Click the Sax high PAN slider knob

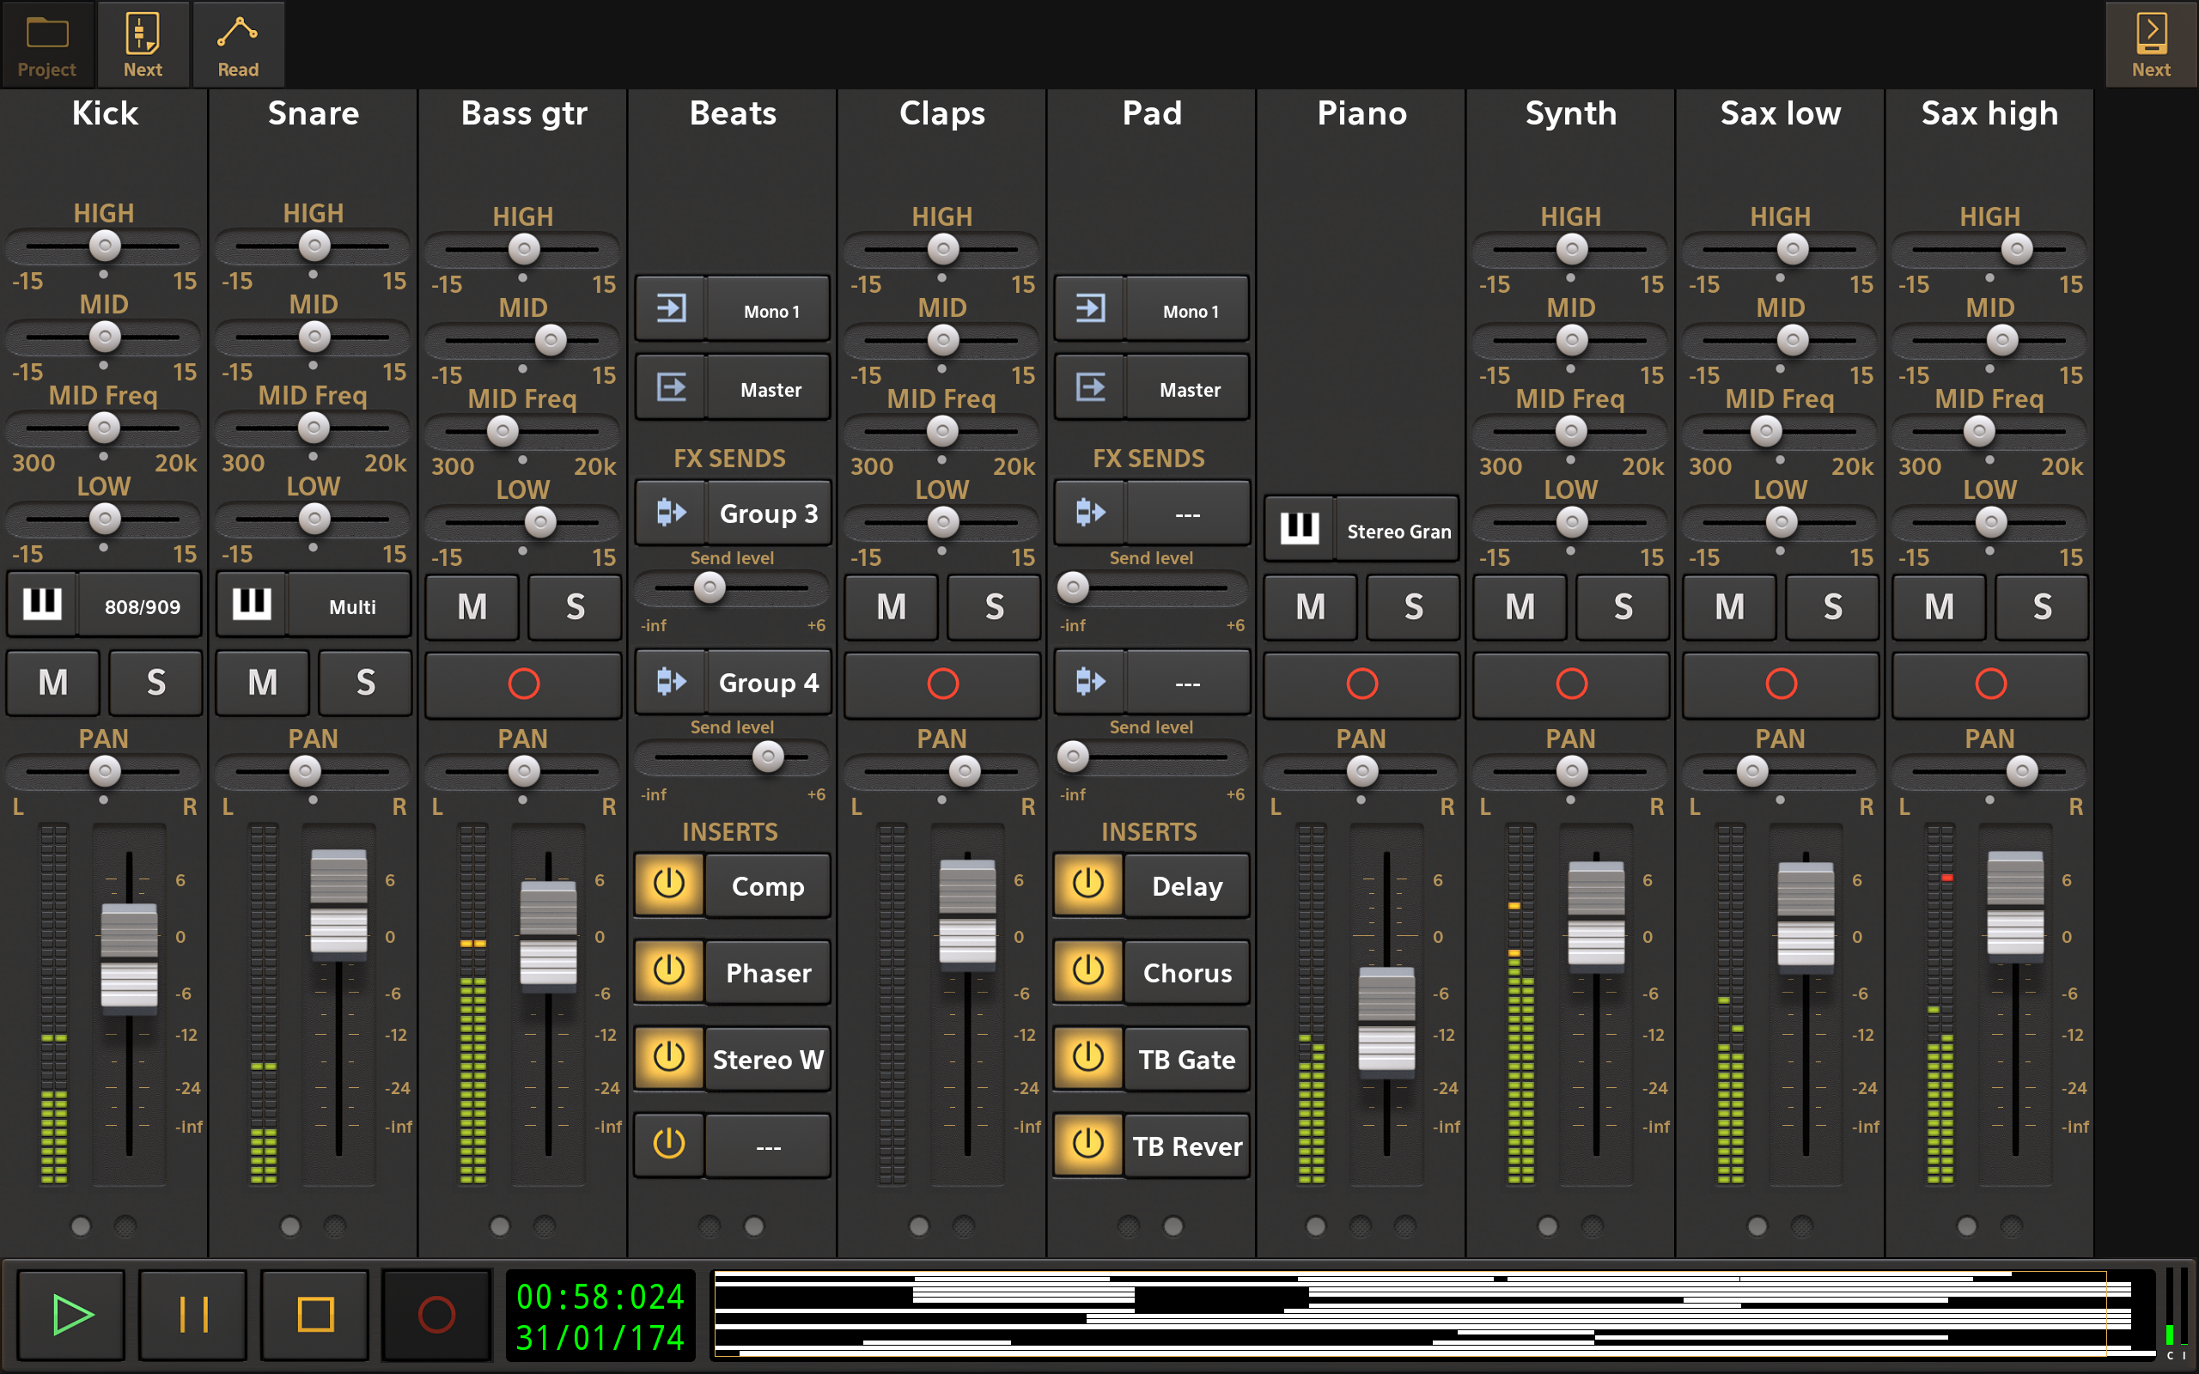click(2022, 771)
